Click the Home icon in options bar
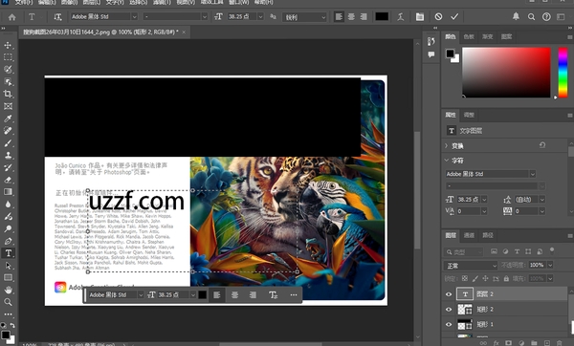The width and height of the screenshot is (574, 346). pos(12,17)
